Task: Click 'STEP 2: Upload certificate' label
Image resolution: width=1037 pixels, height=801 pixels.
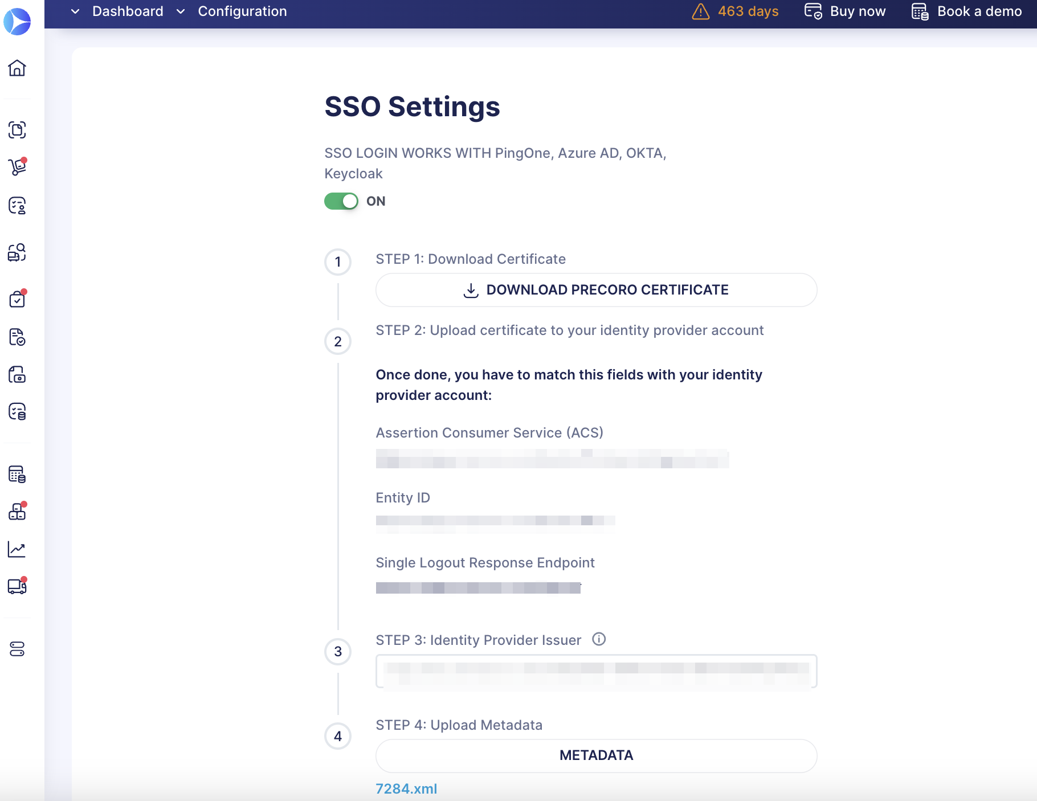Action: 570,330
